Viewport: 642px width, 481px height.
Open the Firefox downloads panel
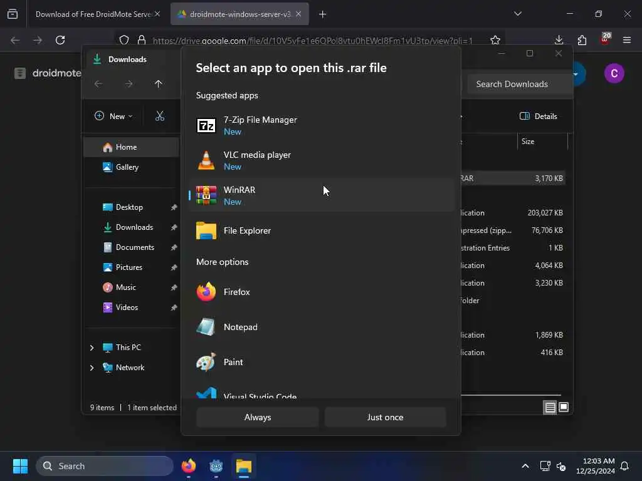(559, 40)
